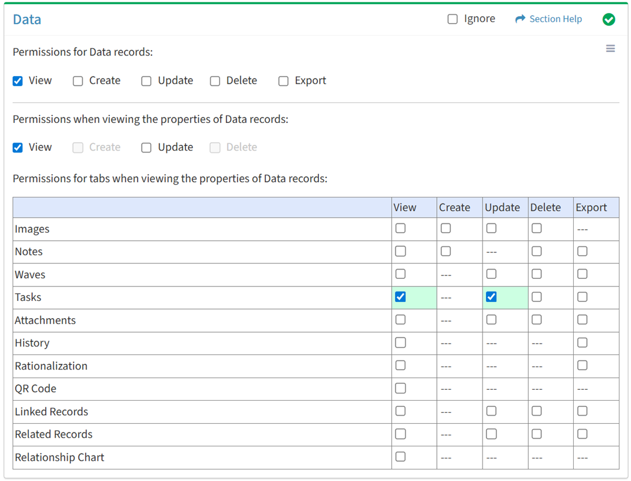The width and height of the screenshot is (631, 481).
Task: Uncheck Update for the Tasks tab
Action: [491, 297]
